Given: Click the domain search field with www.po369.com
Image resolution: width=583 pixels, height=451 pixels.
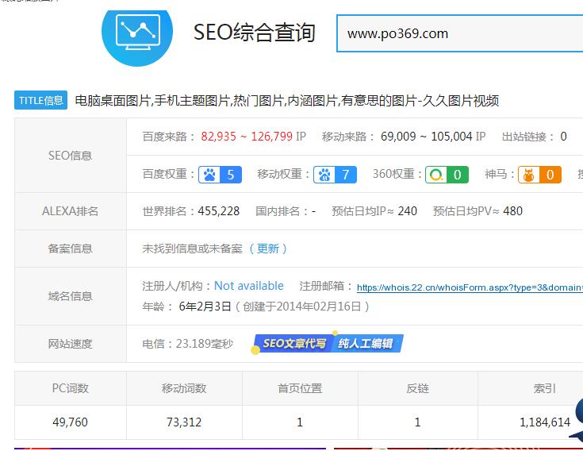Looking at the screenshot, I should [459, 33].
